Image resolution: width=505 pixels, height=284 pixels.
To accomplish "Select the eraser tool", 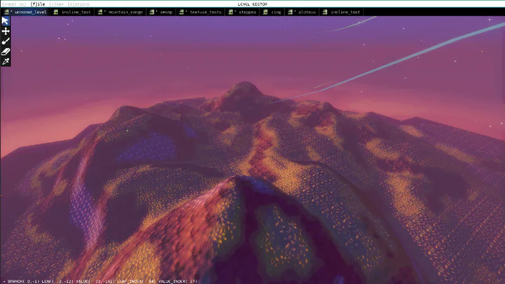I will (6, 51).
